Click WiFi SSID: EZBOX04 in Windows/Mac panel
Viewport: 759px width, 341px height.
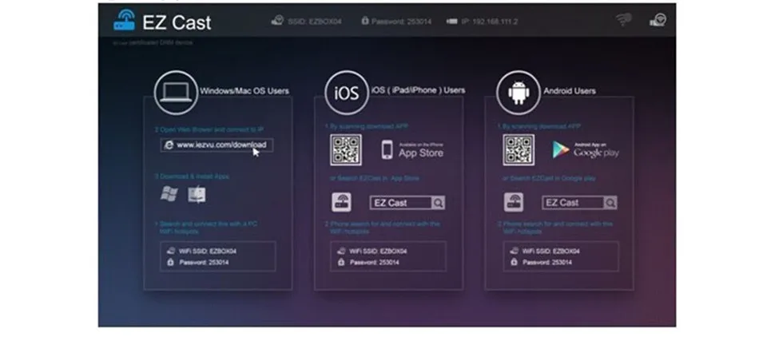pos(208,252)
